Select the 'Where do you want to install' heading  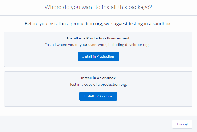(98, 7)
